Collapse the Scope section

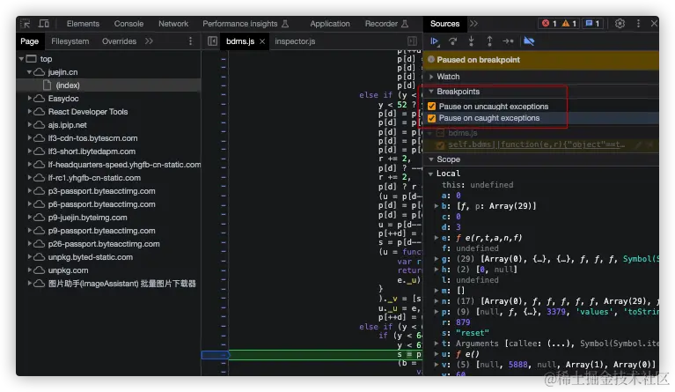(431, 159)
